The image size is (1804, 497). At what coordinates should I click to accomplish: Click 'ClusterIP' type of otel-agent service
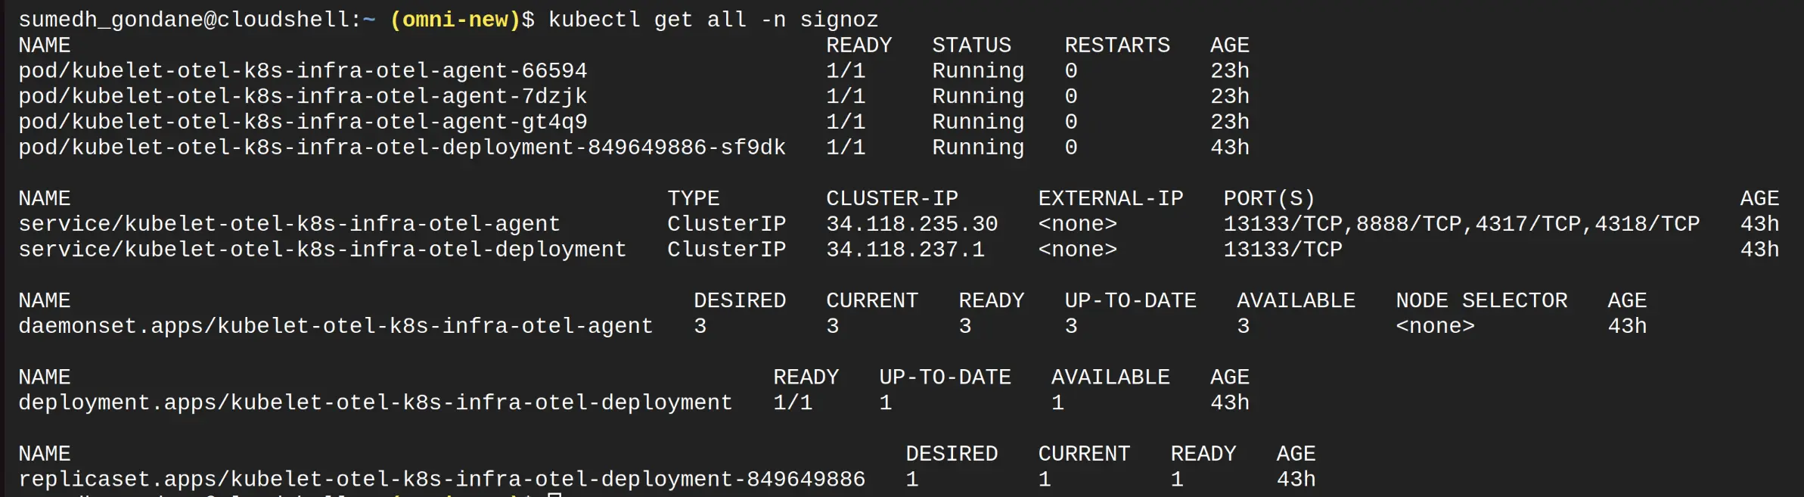pos(726,224)
